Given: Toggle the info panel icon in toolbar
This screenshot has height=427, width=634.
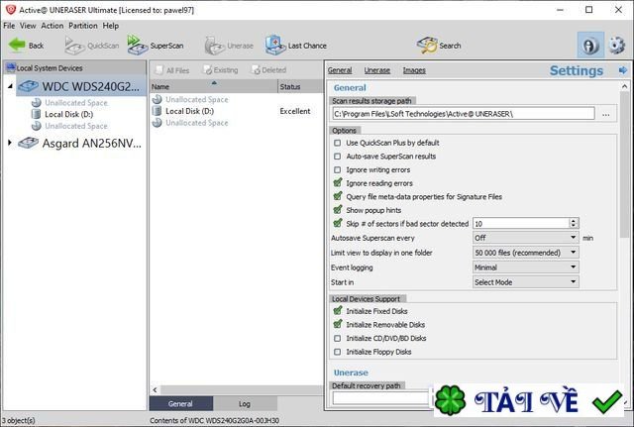Looking at the screenshot, I should point(590,46).
